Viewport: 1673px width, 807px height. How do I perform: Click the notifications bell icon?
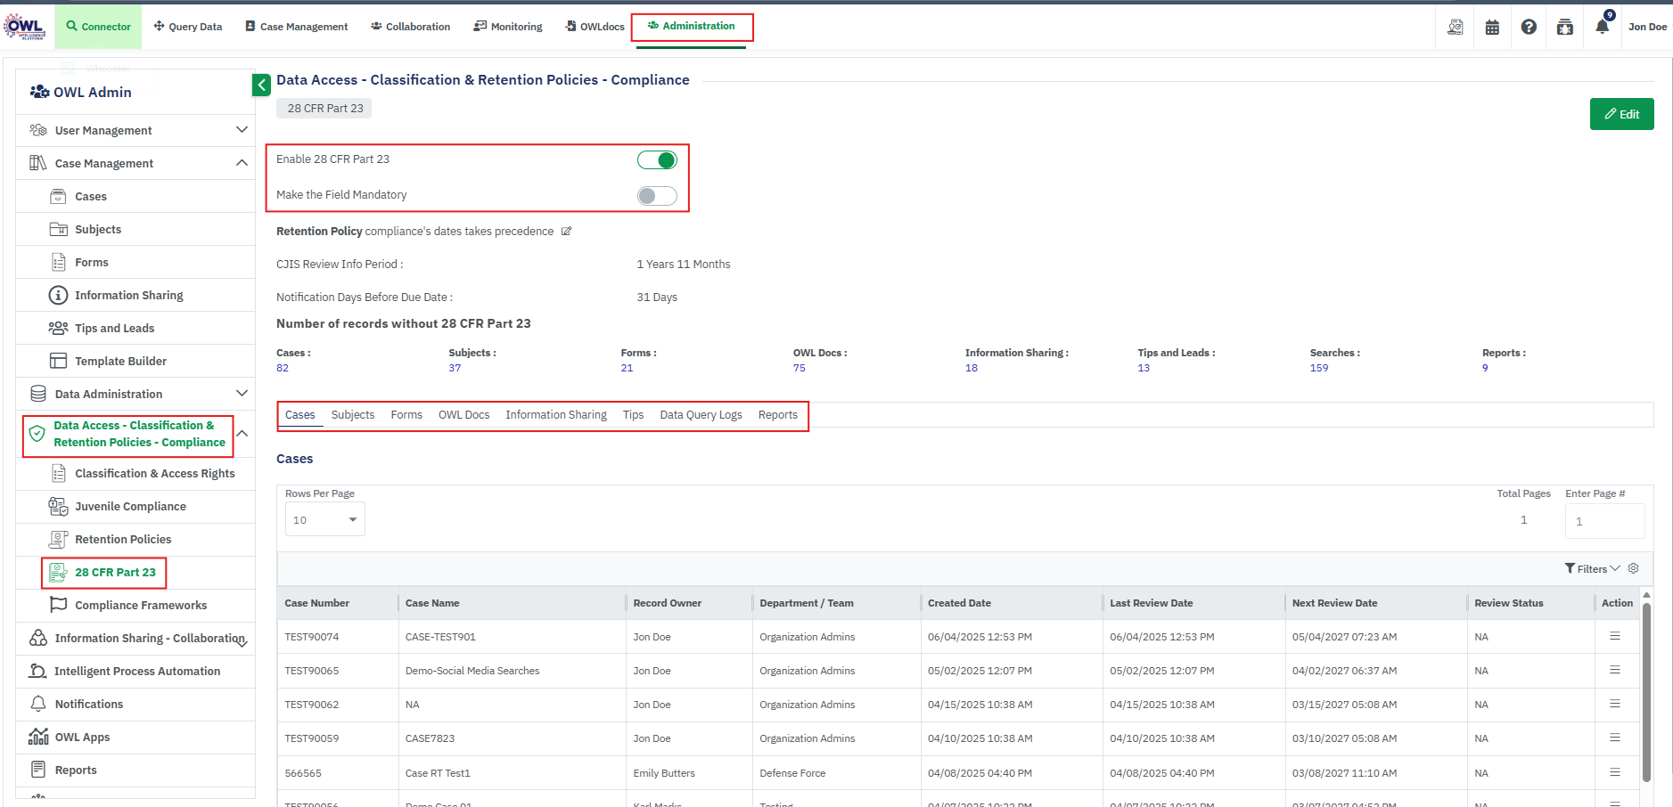coord(1602,27)
